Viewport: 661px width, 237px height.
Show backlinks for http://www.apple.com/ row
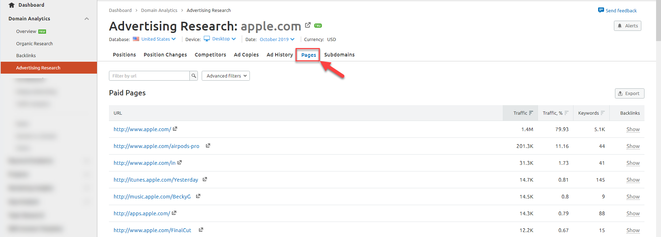point(633,129)
